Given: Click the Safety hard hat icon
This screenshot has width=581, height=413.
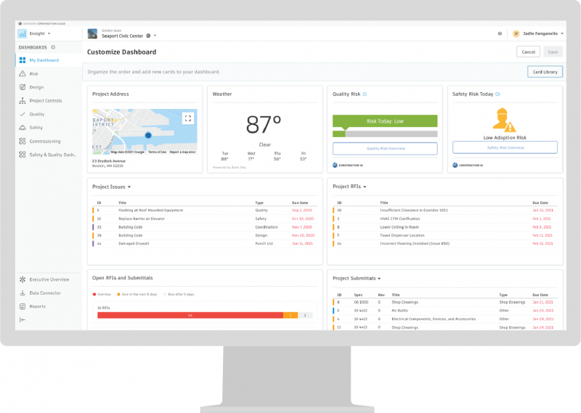Looking at the screenshot, I should coord(23,128).
